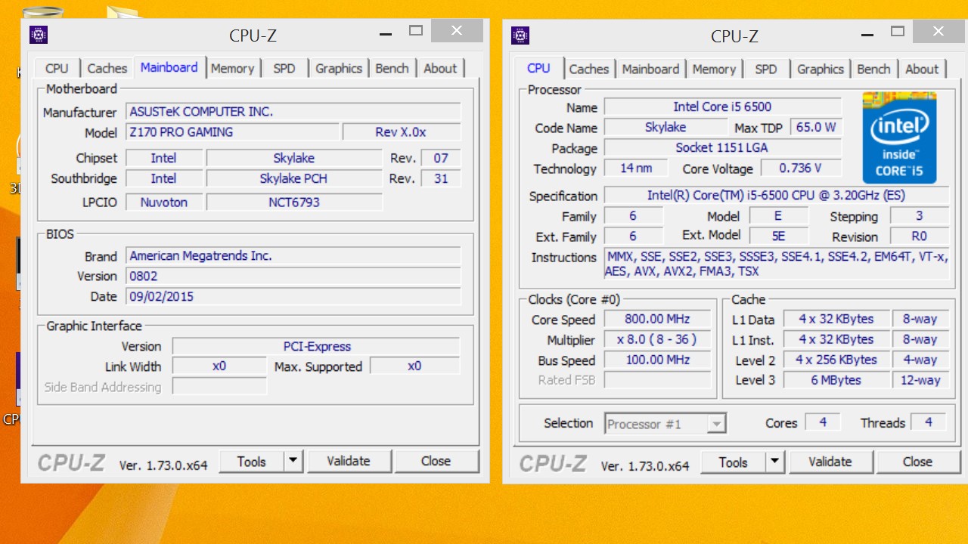Image resolution: width=968 pixels, height=544 pixels.
Task: Click the Threads count field
Action: pos(929,422)
